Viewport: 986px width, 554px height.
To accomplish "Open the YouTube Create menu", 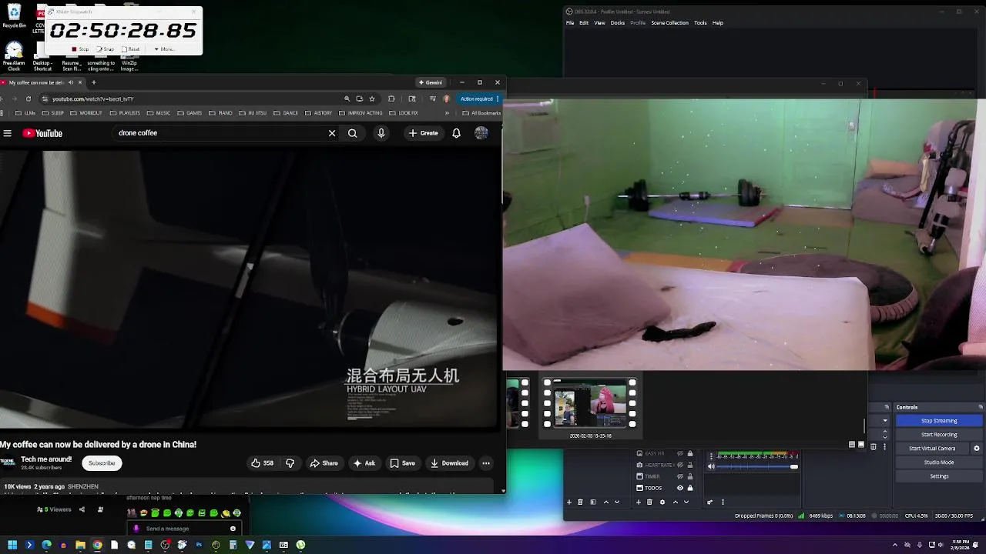I will [423, 133].
